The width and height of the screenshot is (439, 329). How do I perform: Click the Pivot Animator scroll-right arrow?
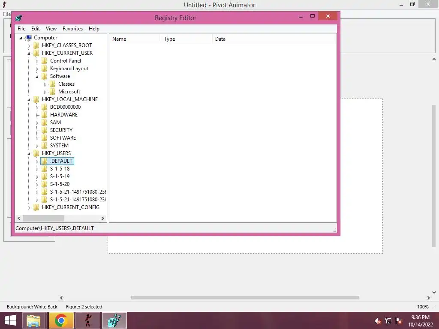(x=428, y=298)
